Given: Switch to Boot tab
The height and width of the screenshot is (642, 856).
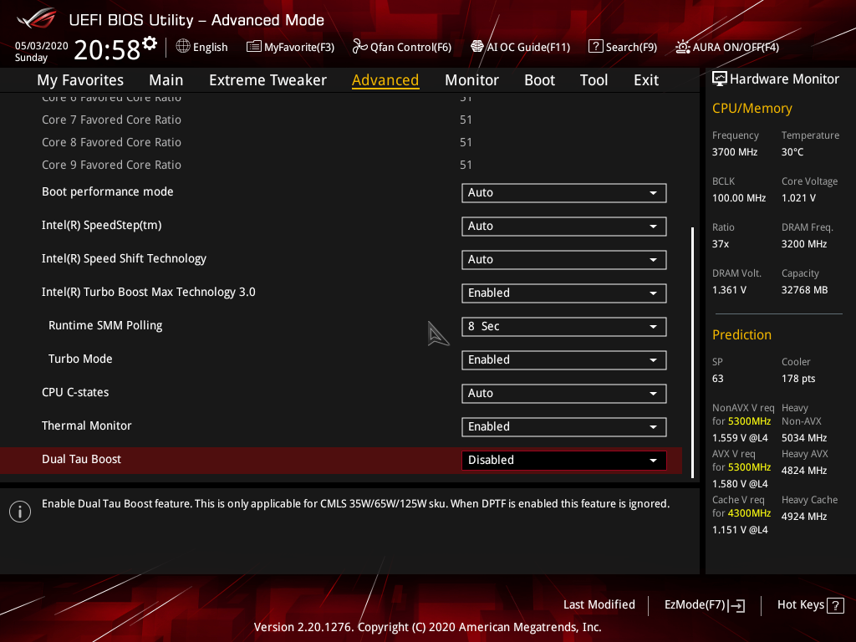Looking at the screenshot, I should [x=539, y=80].
